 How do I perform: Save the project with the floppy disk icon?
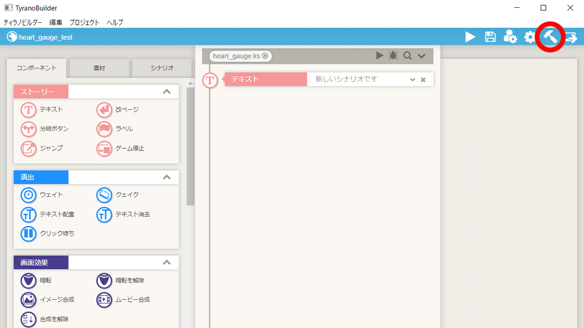click(x=491, y=37)
